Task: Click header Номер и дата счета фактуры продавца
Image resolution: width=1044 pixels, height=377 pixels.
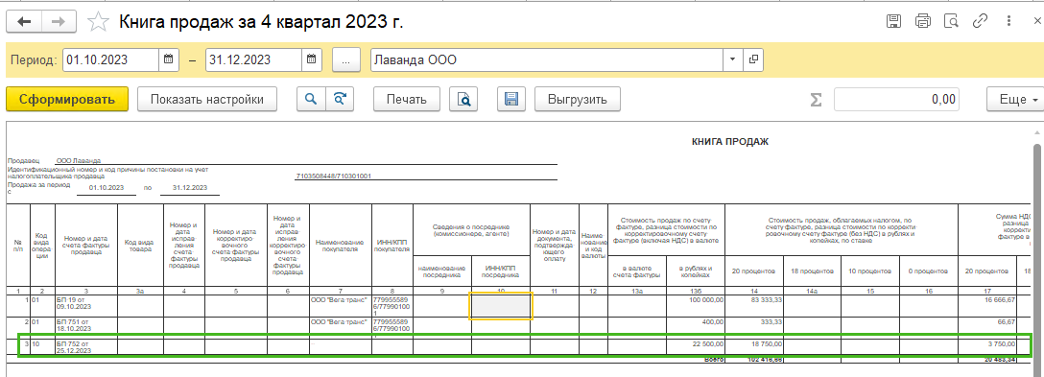Action: [86, 246]
